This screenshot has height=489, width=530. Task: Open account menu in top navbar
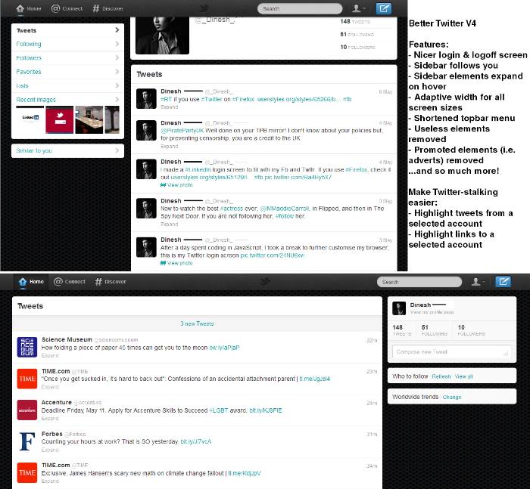359,8
